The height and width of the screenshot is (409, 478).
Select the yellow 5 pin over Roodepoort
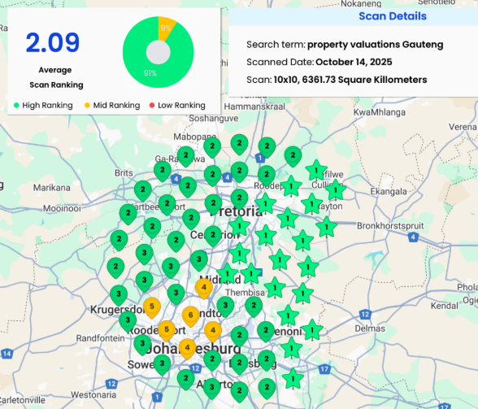click(167, 331)
